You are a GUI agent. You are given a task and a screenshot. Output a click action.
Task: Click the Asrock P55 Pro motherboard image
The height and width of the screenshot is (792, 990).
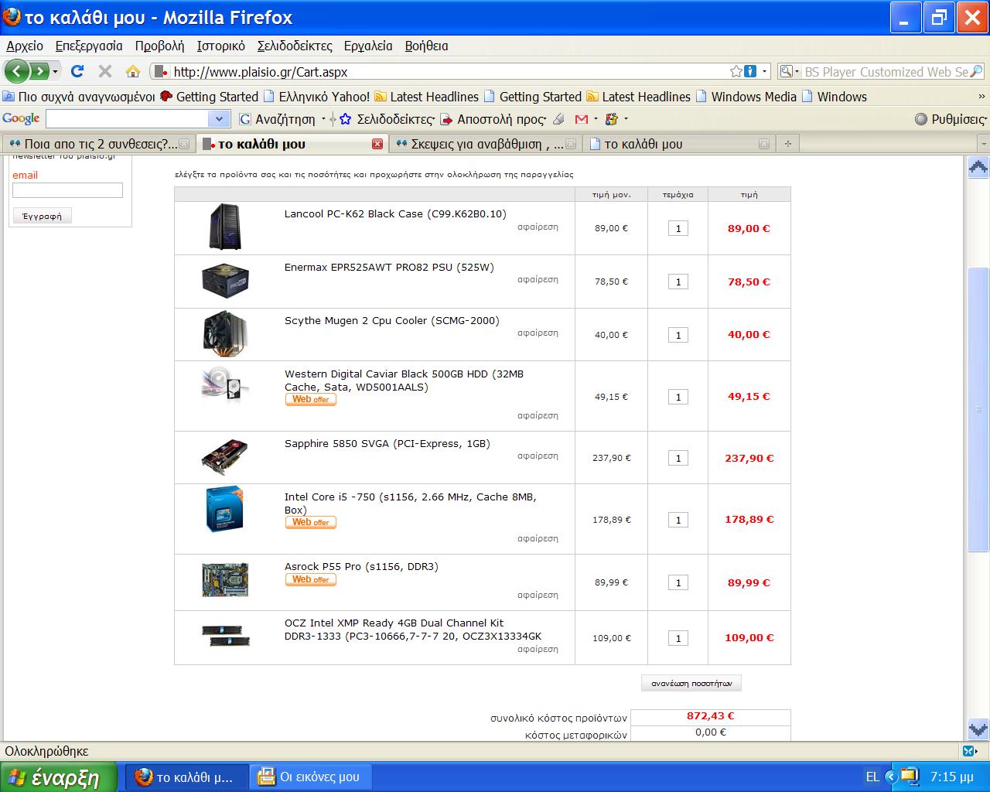pyautogui.click(x=225, y=579)
